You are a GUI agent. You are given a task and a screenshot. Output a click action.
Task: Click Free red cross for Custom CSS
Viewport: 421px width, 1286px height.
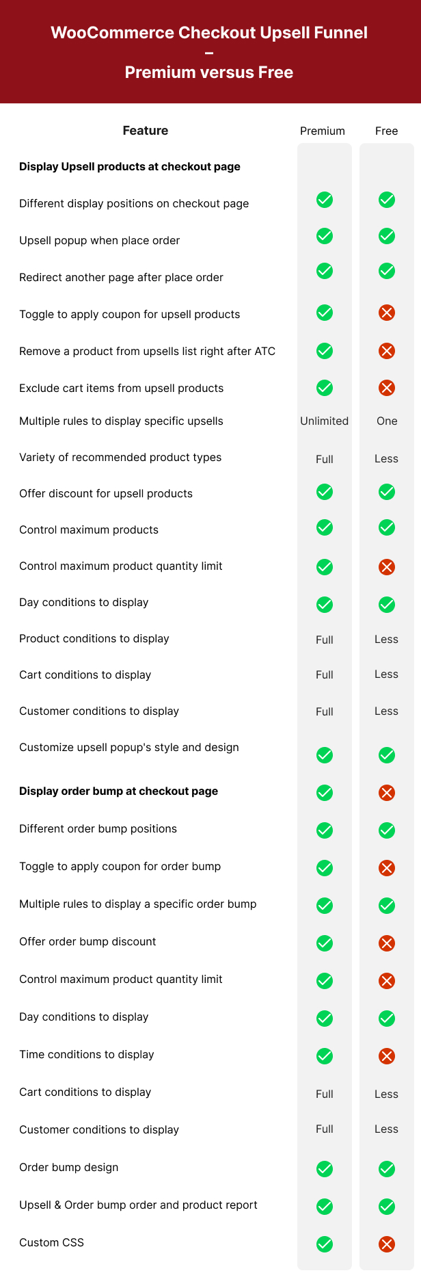coord(387,1244)
